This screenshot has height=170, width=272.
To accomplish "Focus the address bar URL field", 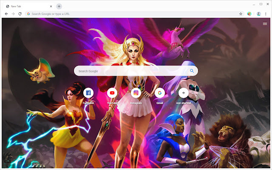I will click(x=133, y=14).
